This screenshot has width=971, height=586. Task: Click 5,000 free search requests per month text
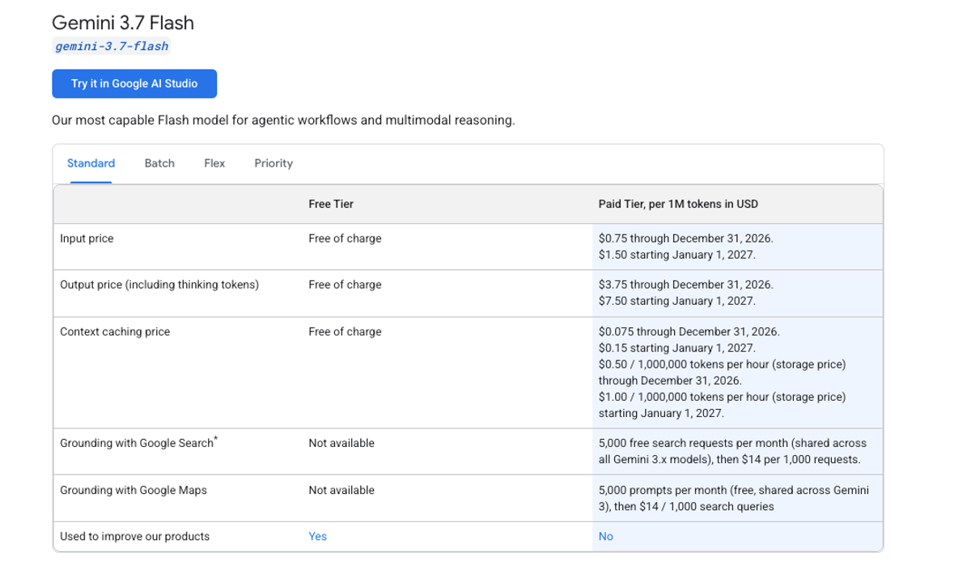coord(732,451)
